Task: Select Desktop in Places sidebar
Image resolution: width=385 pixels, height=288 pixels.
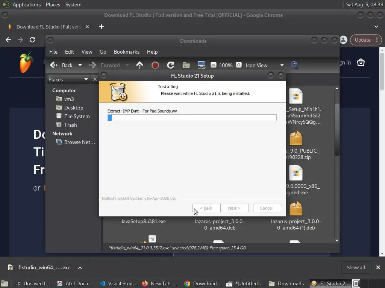Action: click(70, 108)
